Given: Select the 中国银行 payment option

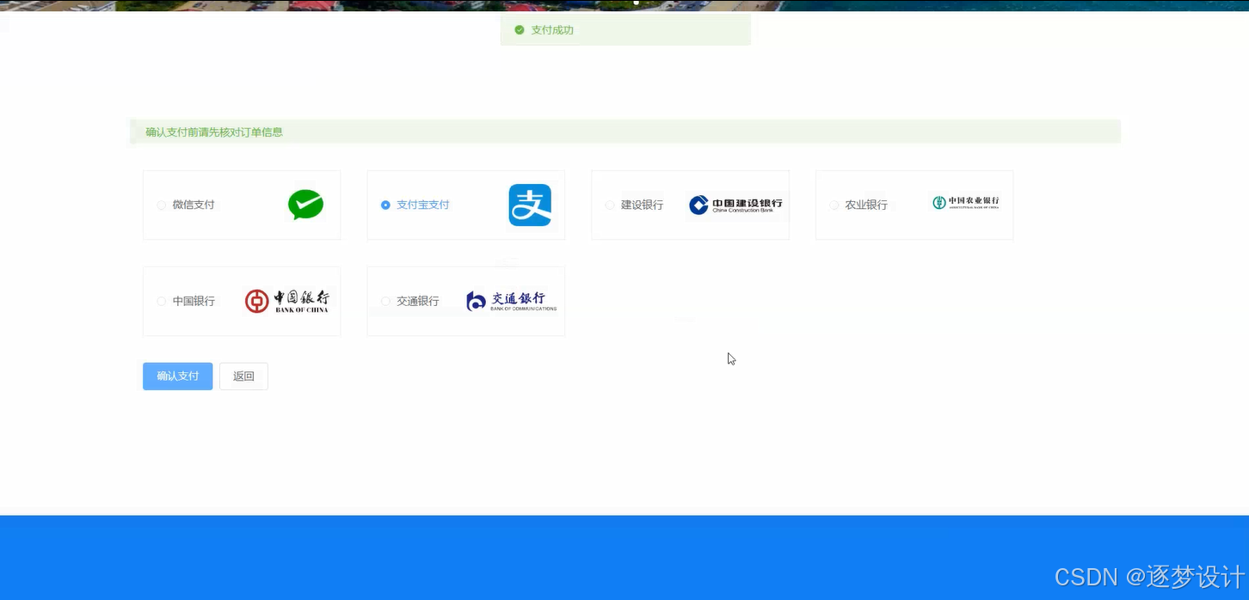Looking at the screenshot, I should tap(161, 301).
